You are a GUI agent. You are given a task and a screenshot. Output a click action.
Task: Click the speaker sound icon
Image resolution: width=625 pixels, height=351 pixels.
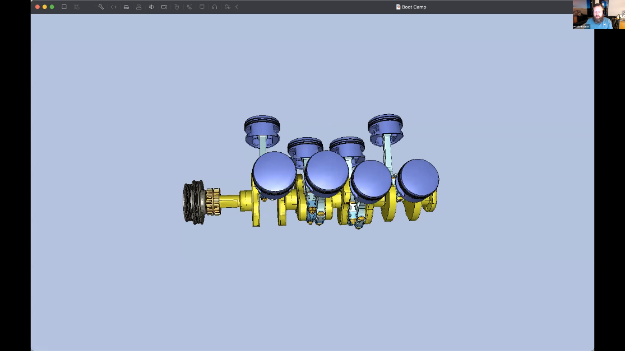[151, 7]
